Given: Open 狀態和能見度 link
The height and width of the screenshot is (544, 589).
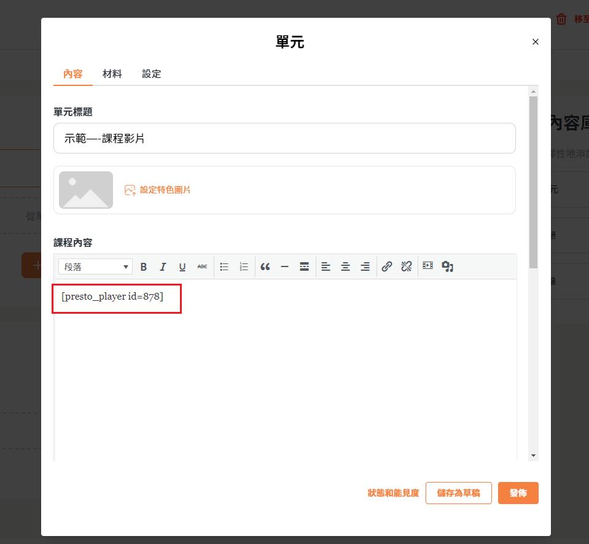Looking at the screenshot, I should click(x=393, y=493).
